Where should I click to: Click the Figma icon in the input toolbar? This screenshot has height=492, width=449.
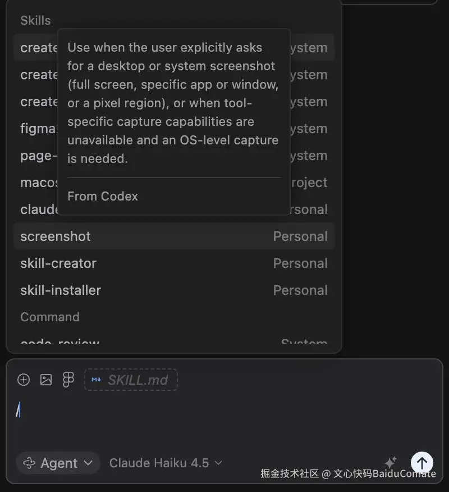68,380
